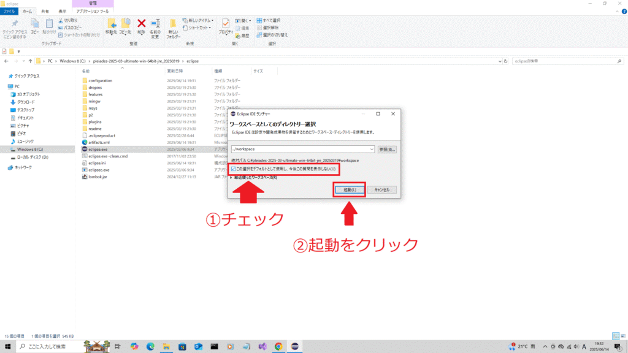Open Shortcut (ショートカット) dropdown in ribbon

(x=197, y=28)
